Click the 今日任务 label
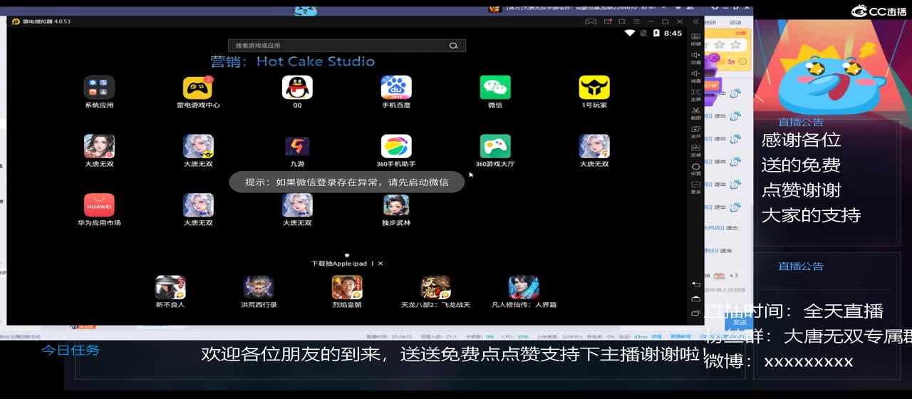This screenshot has height=399, width=912. (x=71, y=350)
